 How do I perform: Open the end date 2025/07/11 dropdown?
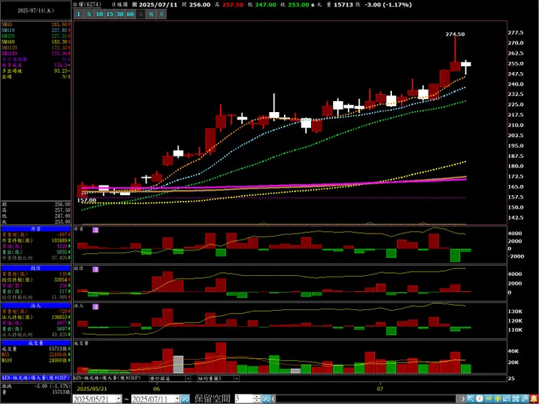[x=177, y=399]
